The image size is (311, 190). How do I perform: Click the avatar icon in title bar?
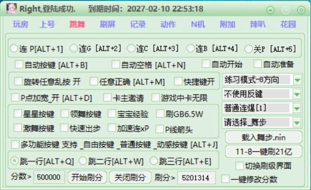pos(11,9)
